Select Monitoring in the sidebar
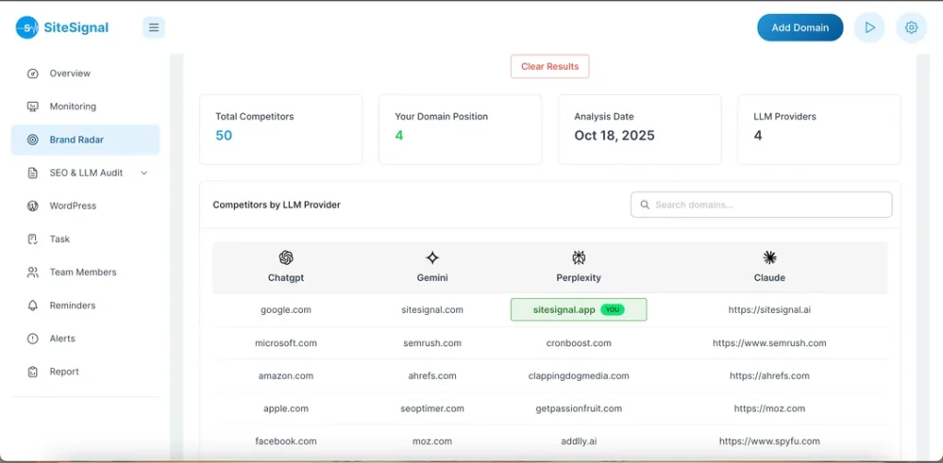 [73, 107]
